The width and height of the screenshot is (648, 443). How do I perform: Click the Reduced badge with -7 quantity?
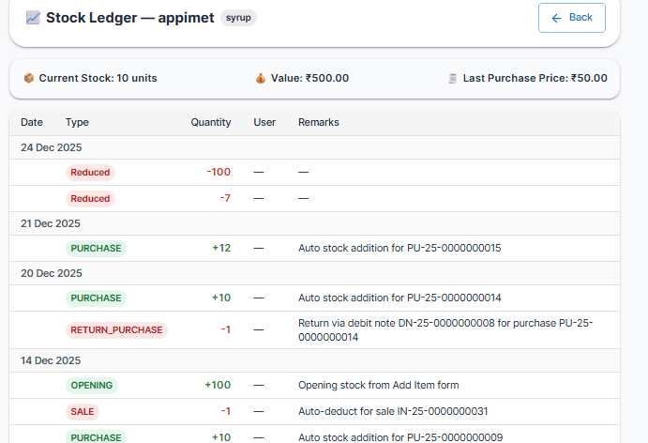coord(90,198)
